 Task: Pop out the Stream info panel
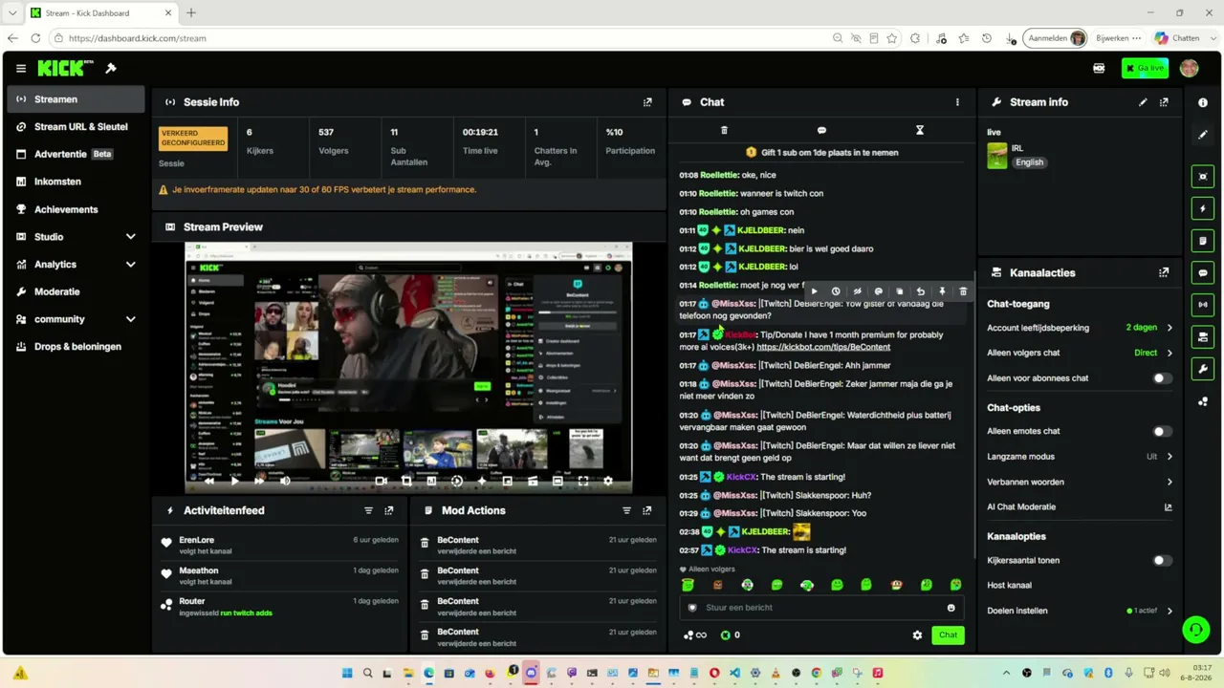(1164, 102)
